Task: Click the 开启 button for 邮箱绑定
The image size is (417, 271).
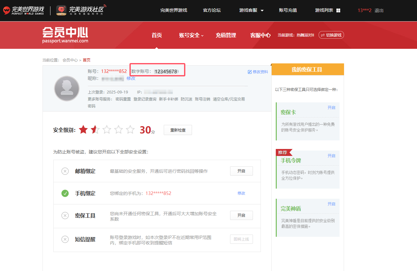Action: (x=241, y=171)
